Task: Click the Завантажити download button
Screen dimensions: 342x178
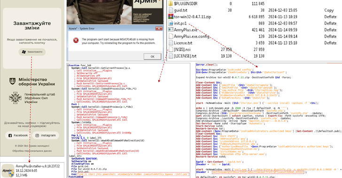Action: coord(32,52)
